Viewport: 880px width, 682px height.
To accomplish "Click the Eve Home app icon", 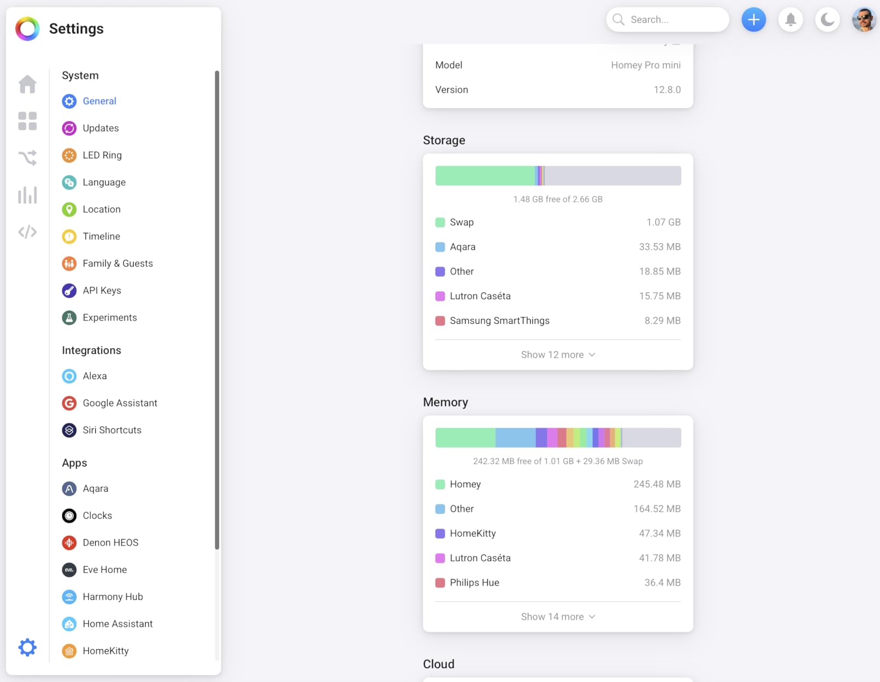I will (69, 570).
